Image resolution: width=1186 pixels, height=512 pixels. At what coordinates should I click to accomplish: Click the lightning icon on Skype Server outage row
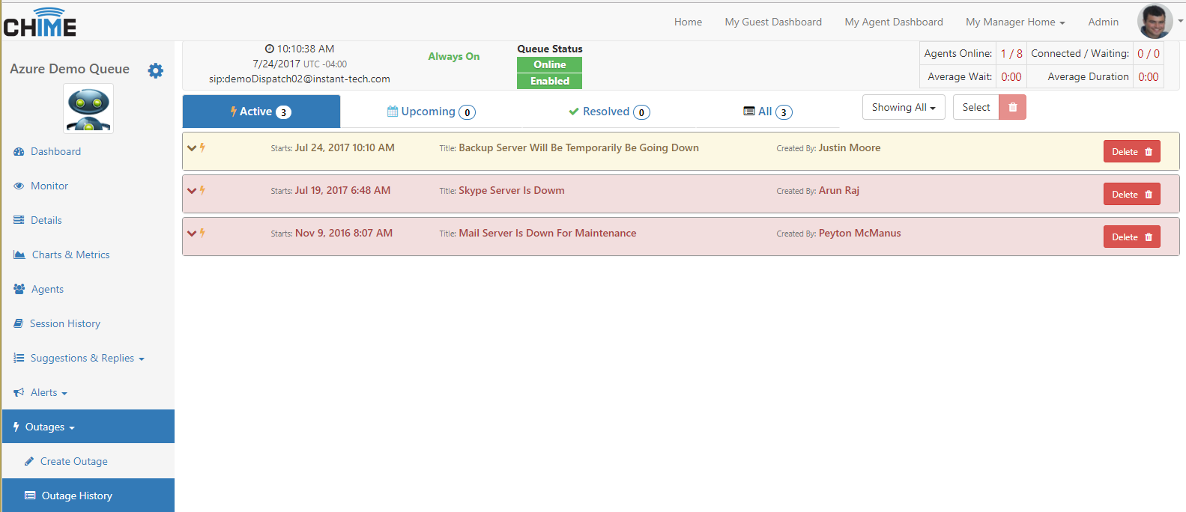pyautogui.click(x=202, y=190)
